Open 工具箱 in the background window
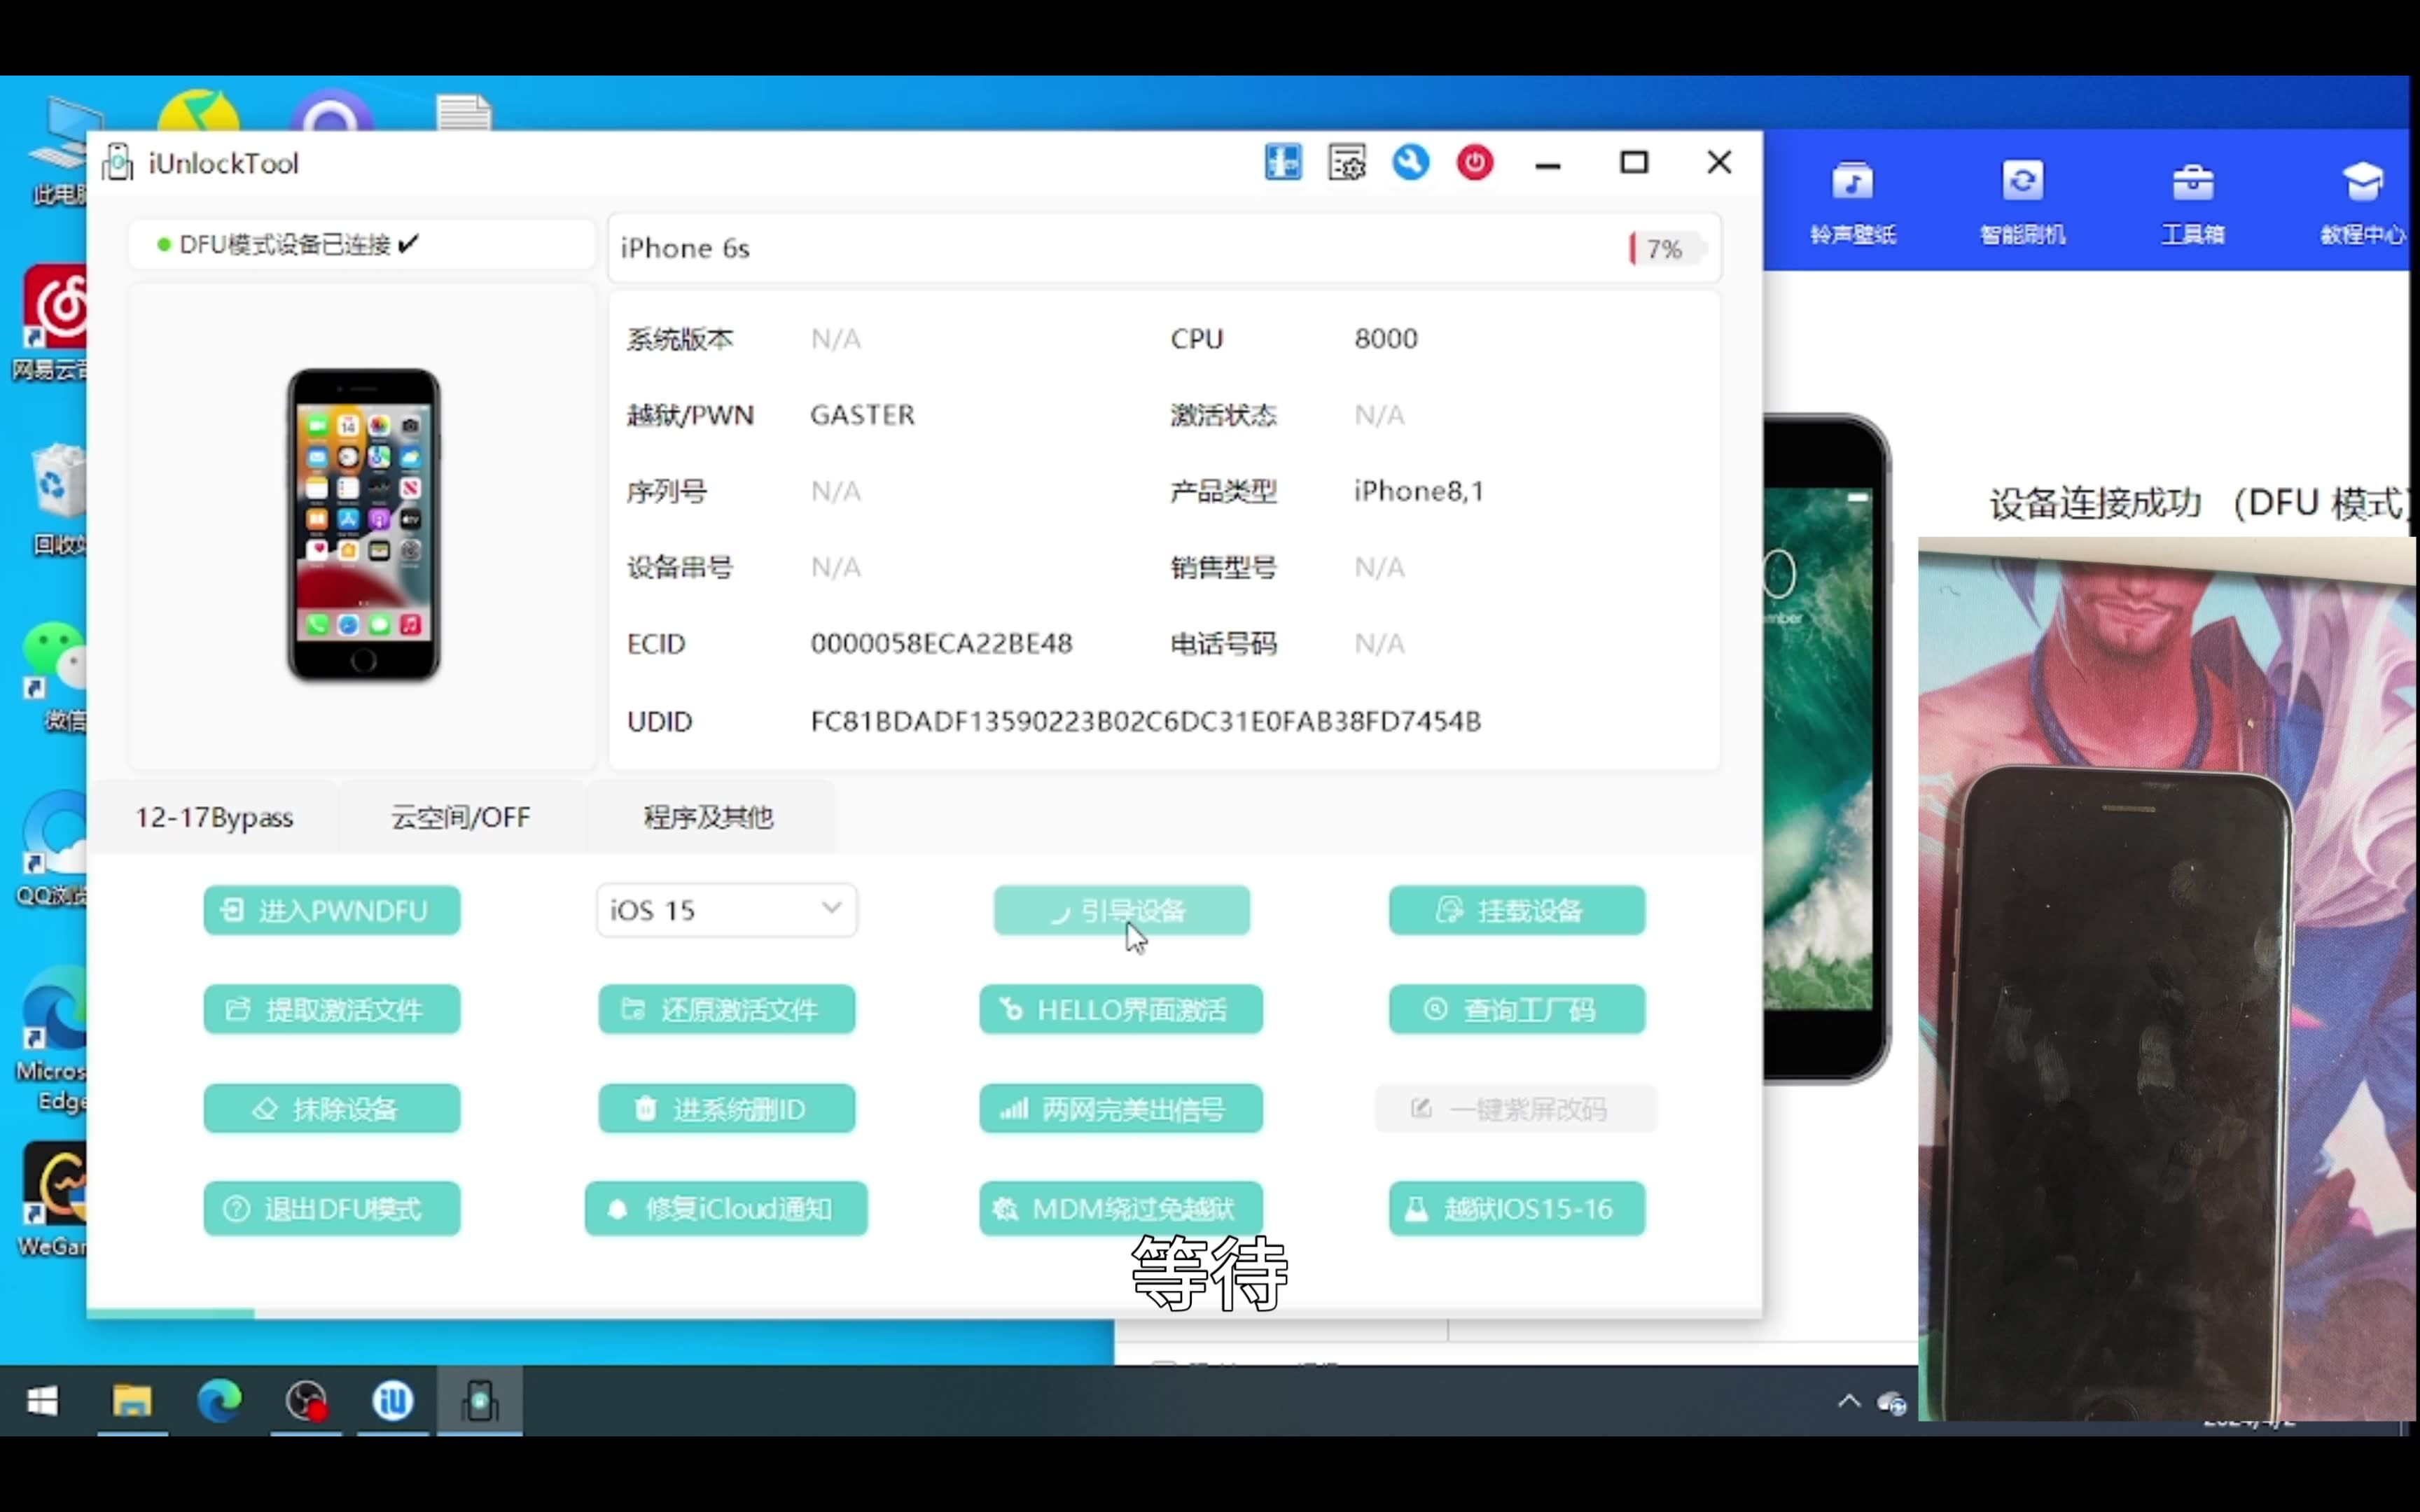Screen dimensions: 2420x1512 point(2192,203)
